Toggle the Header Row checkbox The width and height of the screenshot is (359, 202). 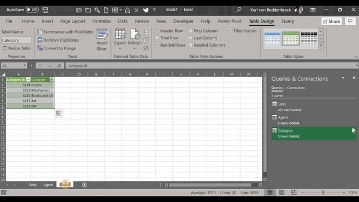tap(157, 30)
